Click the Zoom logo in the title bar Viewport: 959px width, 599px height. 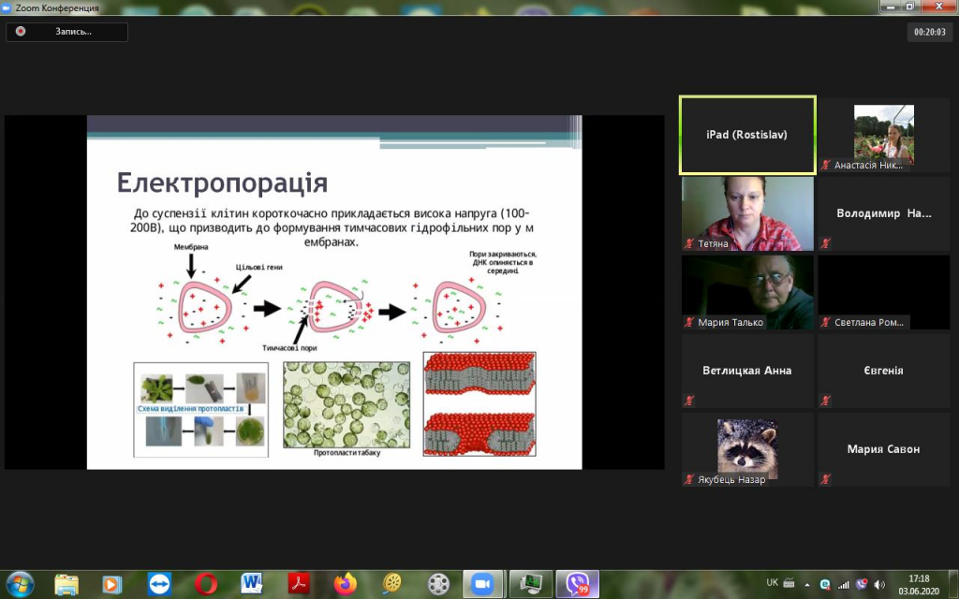click(7, 7)
